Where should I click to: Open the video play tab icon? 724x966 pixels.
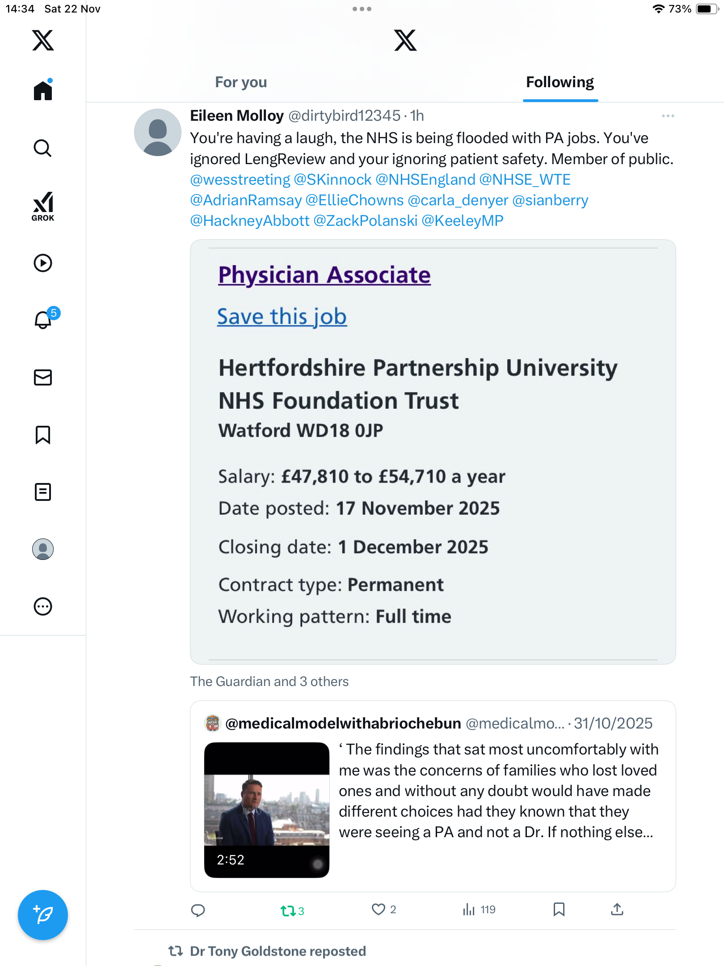[43, 263]
